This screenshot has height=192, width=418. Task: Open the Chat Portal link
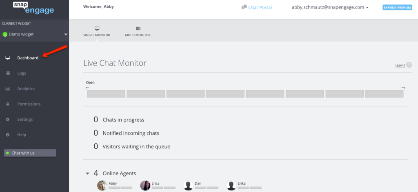pyautogui.click(x=260, y=7)
